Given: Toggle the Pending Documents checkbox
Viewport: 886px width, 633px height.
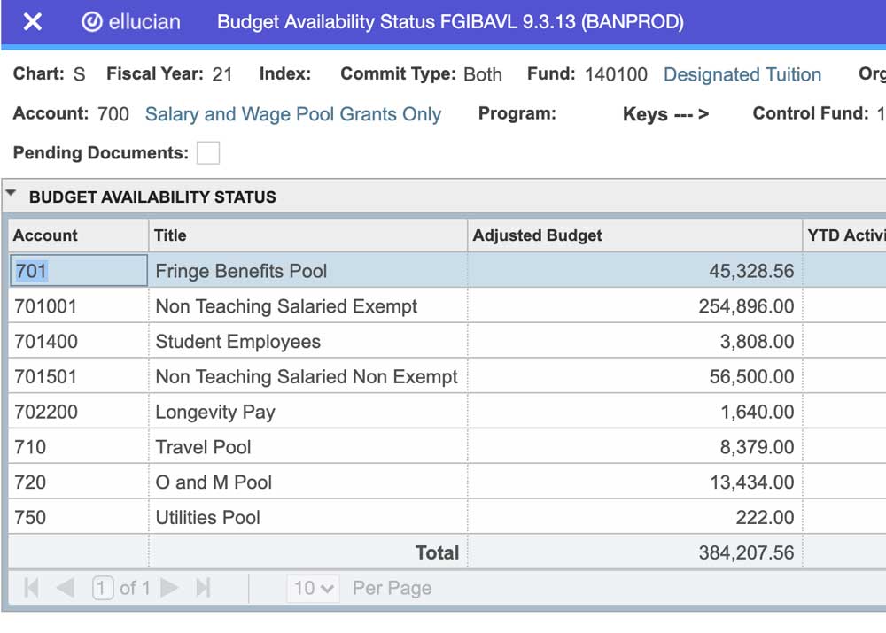Looking at the screenshot, I should pyautogui.click(x=207, y=152).
